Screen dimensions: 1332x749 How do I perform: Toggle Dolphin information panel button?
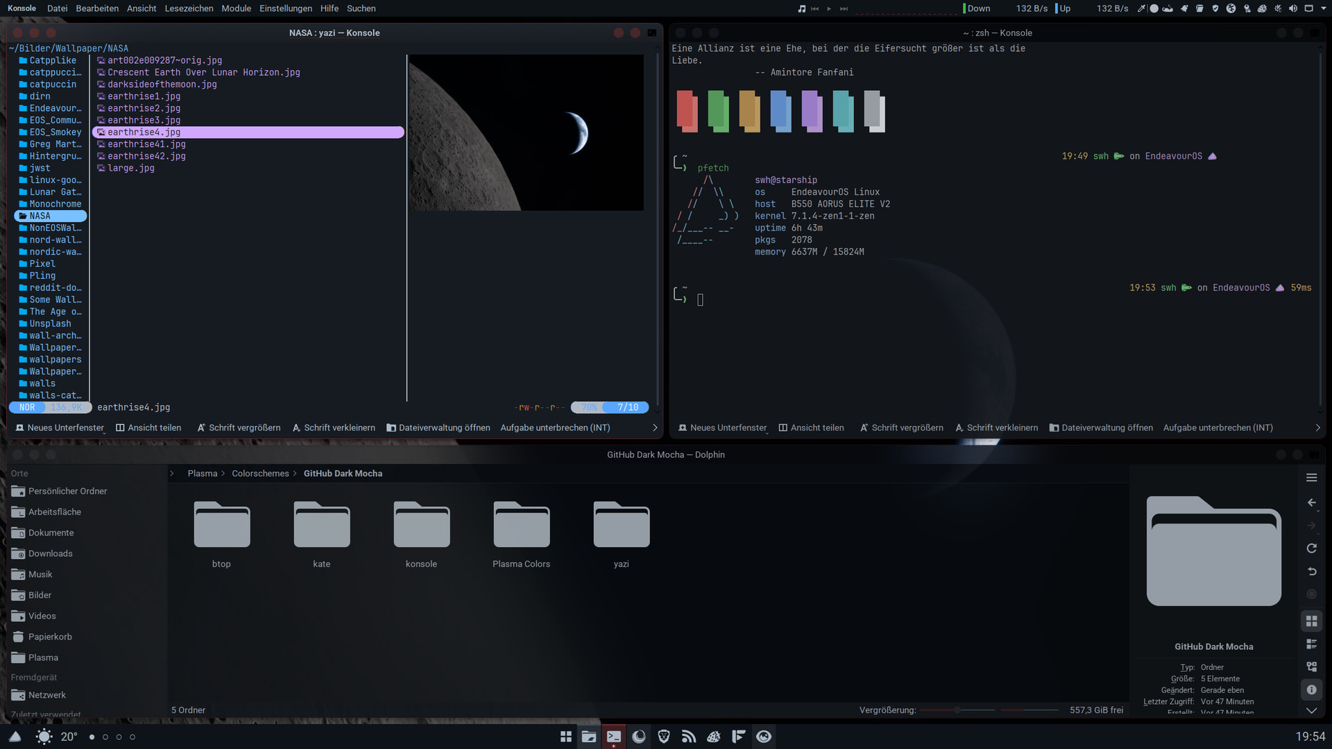tap(1311, 690)
